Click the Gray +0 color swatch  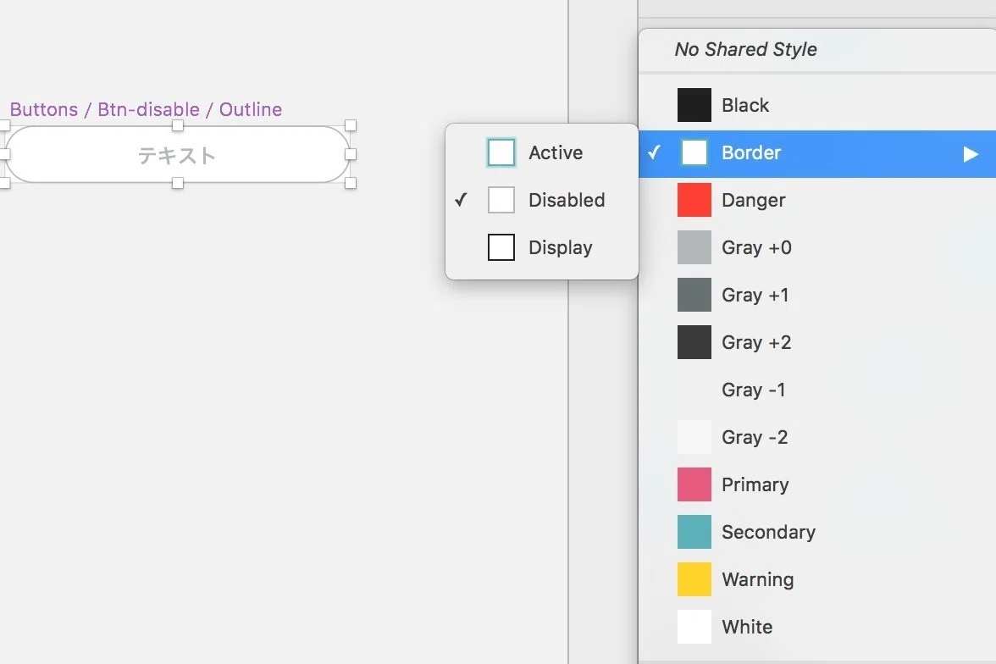pos(694,247)
